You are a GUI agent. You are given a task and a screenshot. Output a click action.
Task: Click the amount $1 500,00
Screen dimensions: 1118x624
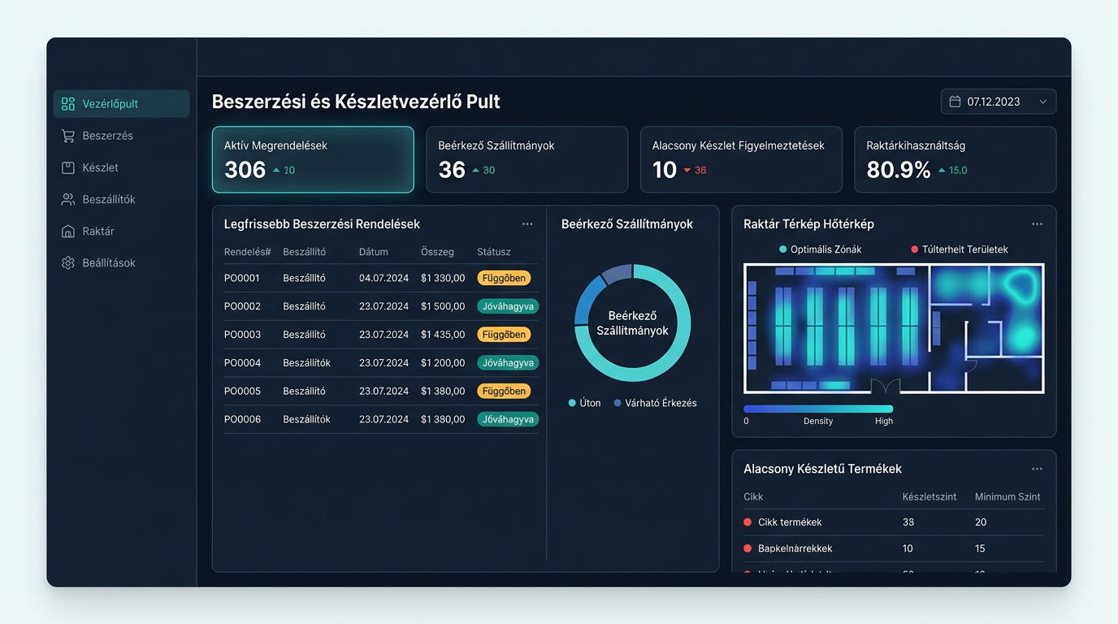click(x=443, y=306)
